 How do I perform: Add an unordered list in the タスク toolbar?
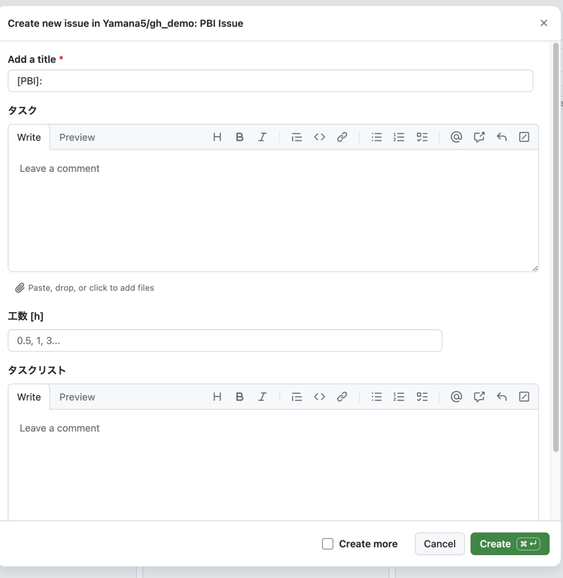coord(377,137)
